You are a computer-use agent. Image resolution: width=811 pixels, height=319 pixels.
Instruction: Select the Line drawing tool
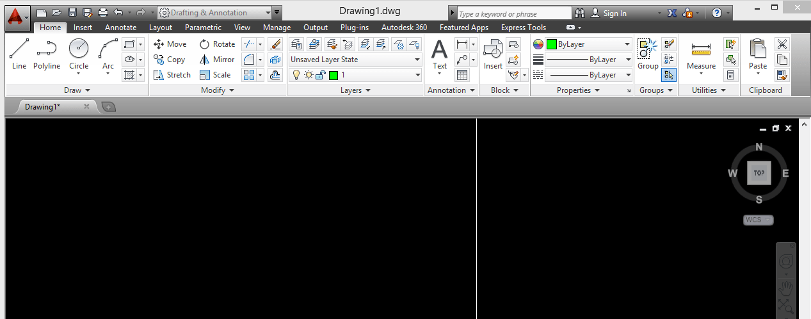click(19, 54)
